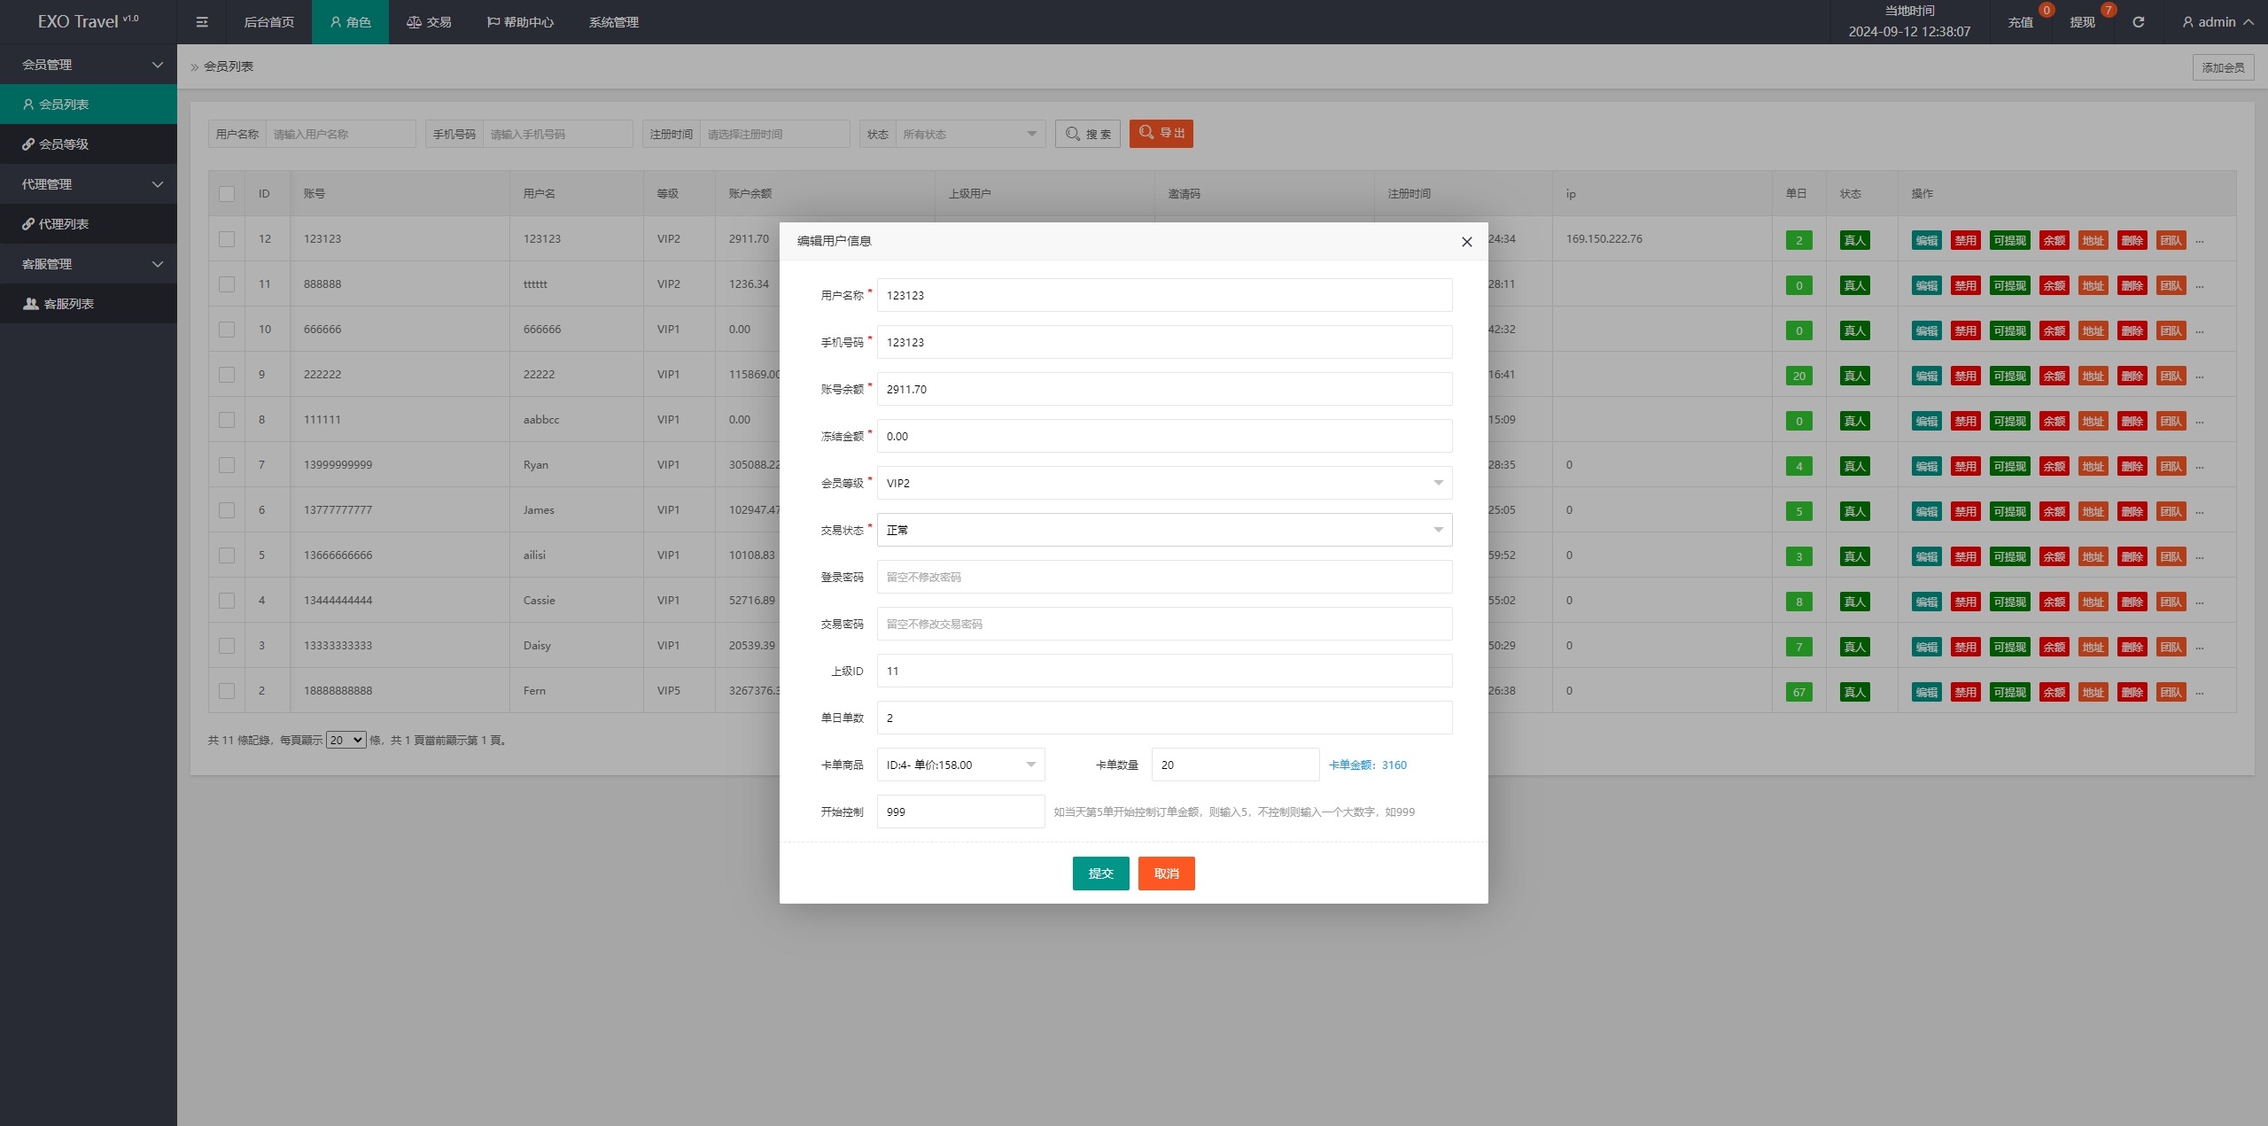Click the 取消 cancel button in dialog
This screenshot has width=2268, height=1126.
point(1168,873)
